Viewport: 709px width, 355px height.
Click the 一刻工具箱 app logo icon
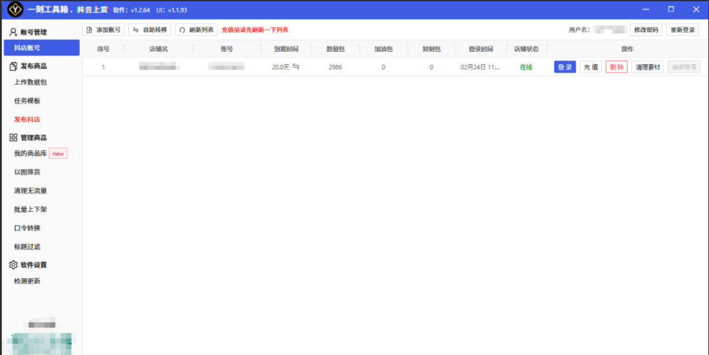[x=14, y=10]
